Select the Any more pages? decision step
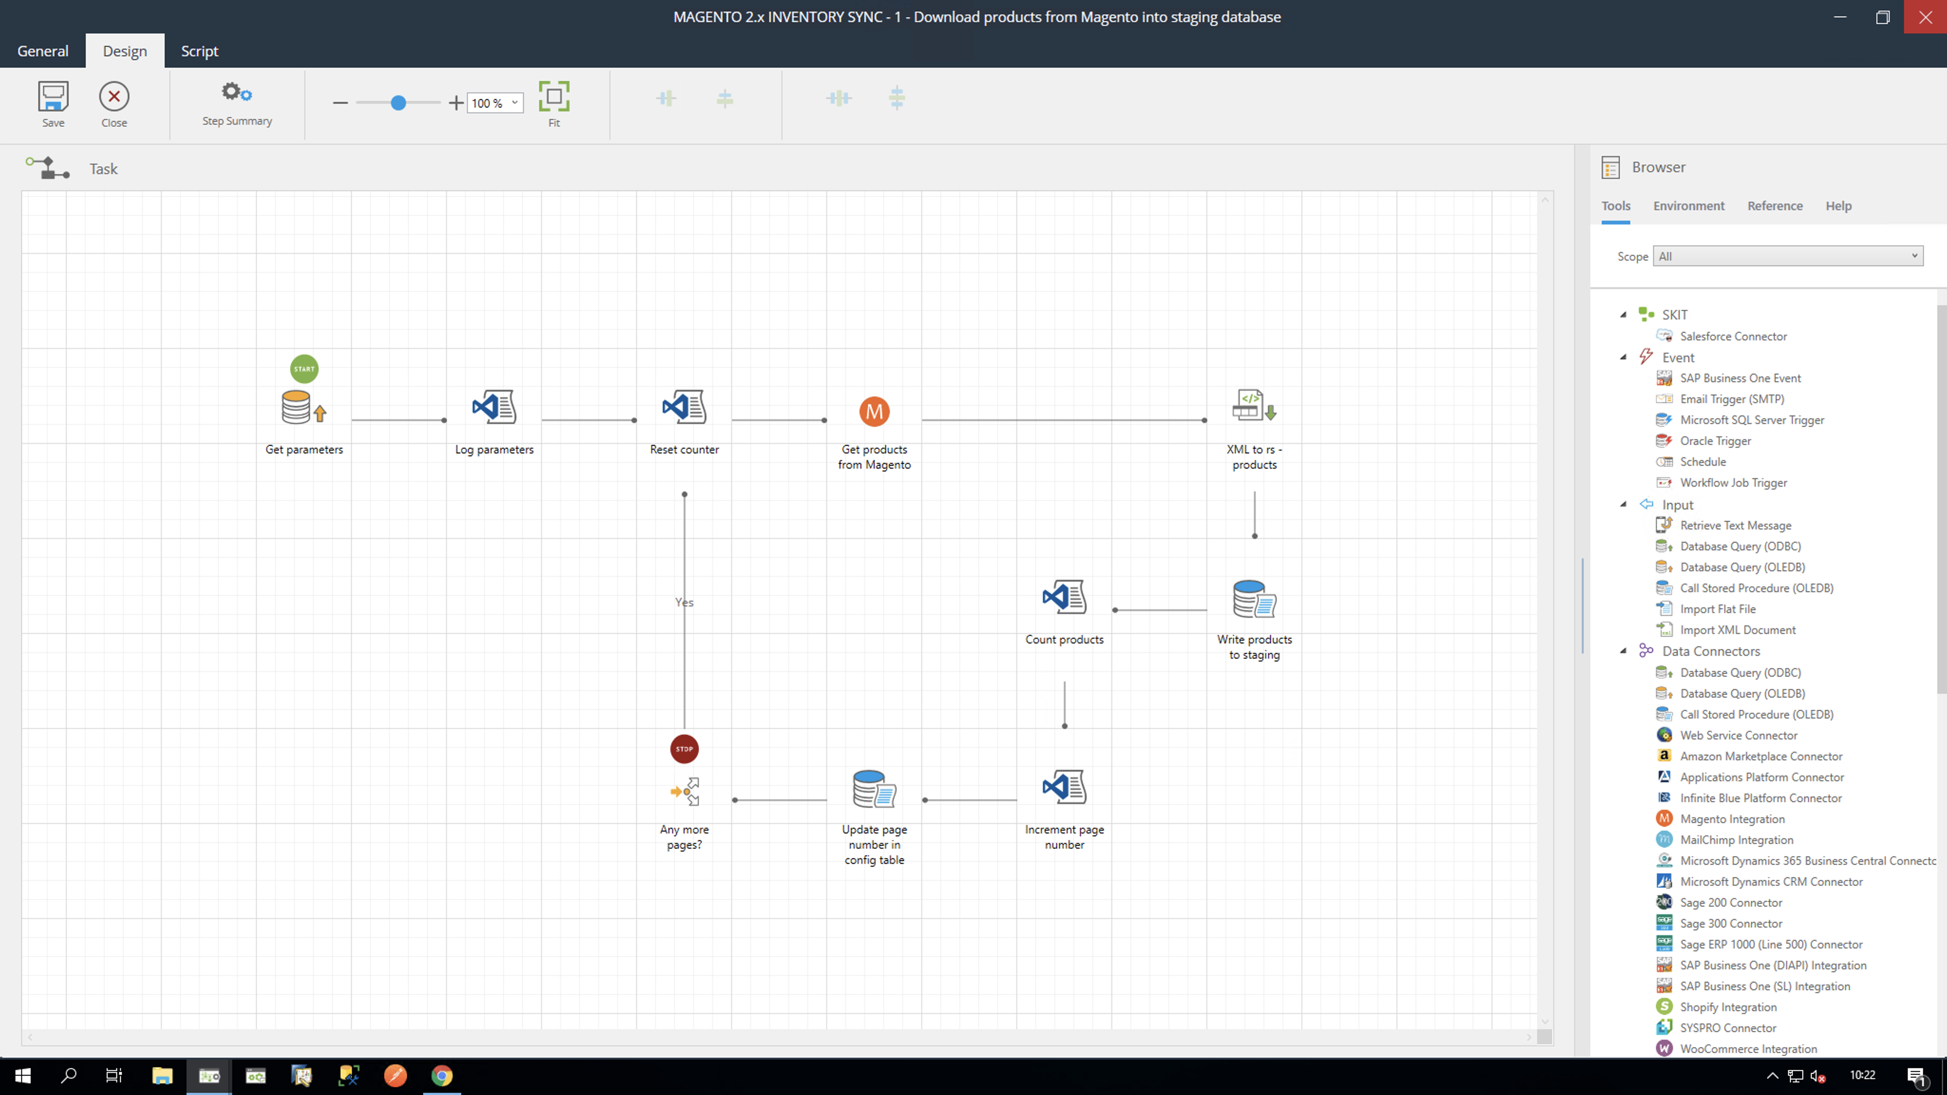 pos(685,792)
